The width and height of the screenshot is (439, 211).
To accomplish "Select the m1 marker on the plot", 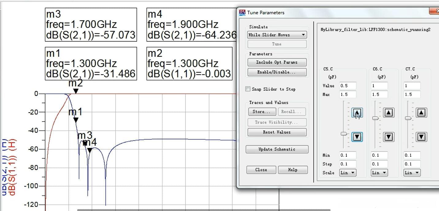I will pyautogui.click(x=76, y=120).
